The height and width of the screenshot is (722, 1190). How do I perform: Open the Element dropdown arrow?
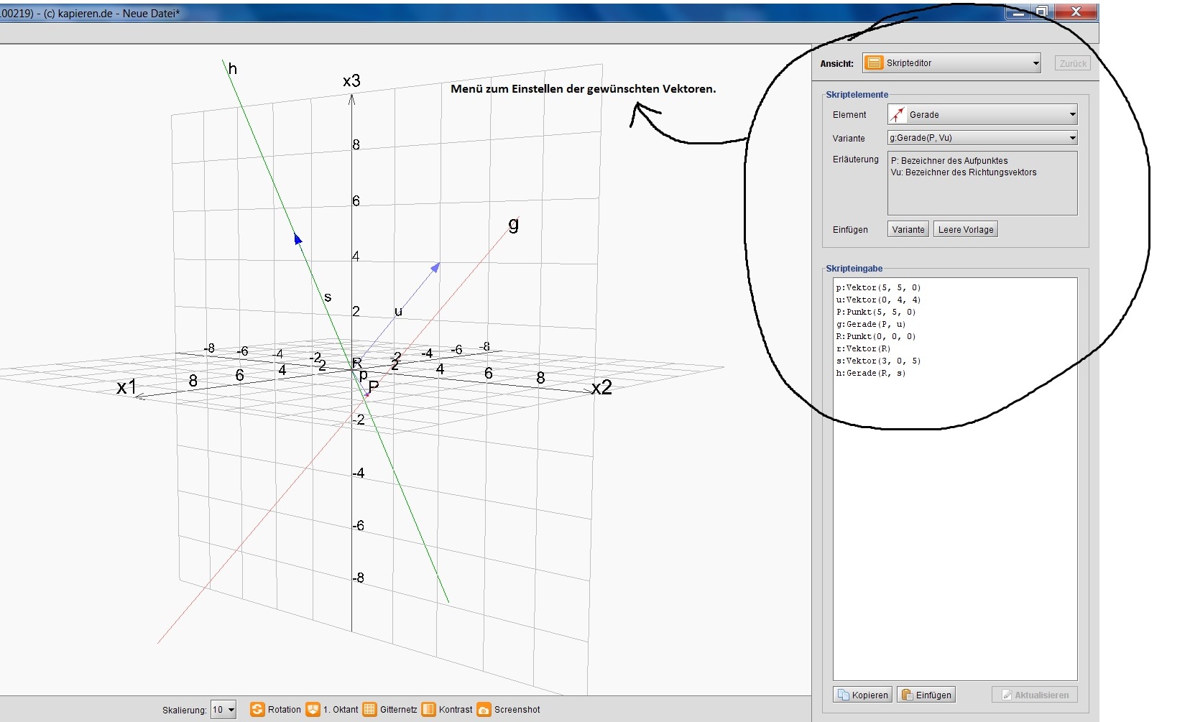coord(1072,115)
